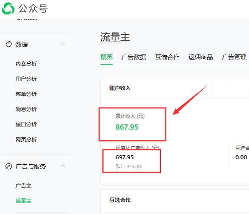The image size is (249, 214).
Task: Collapse the 数据 section chevron
Action: click(x=63, y=44)
